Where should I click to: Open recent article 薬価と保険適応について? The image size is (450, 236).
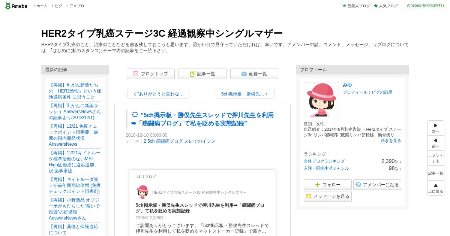(x=73, y=230)
